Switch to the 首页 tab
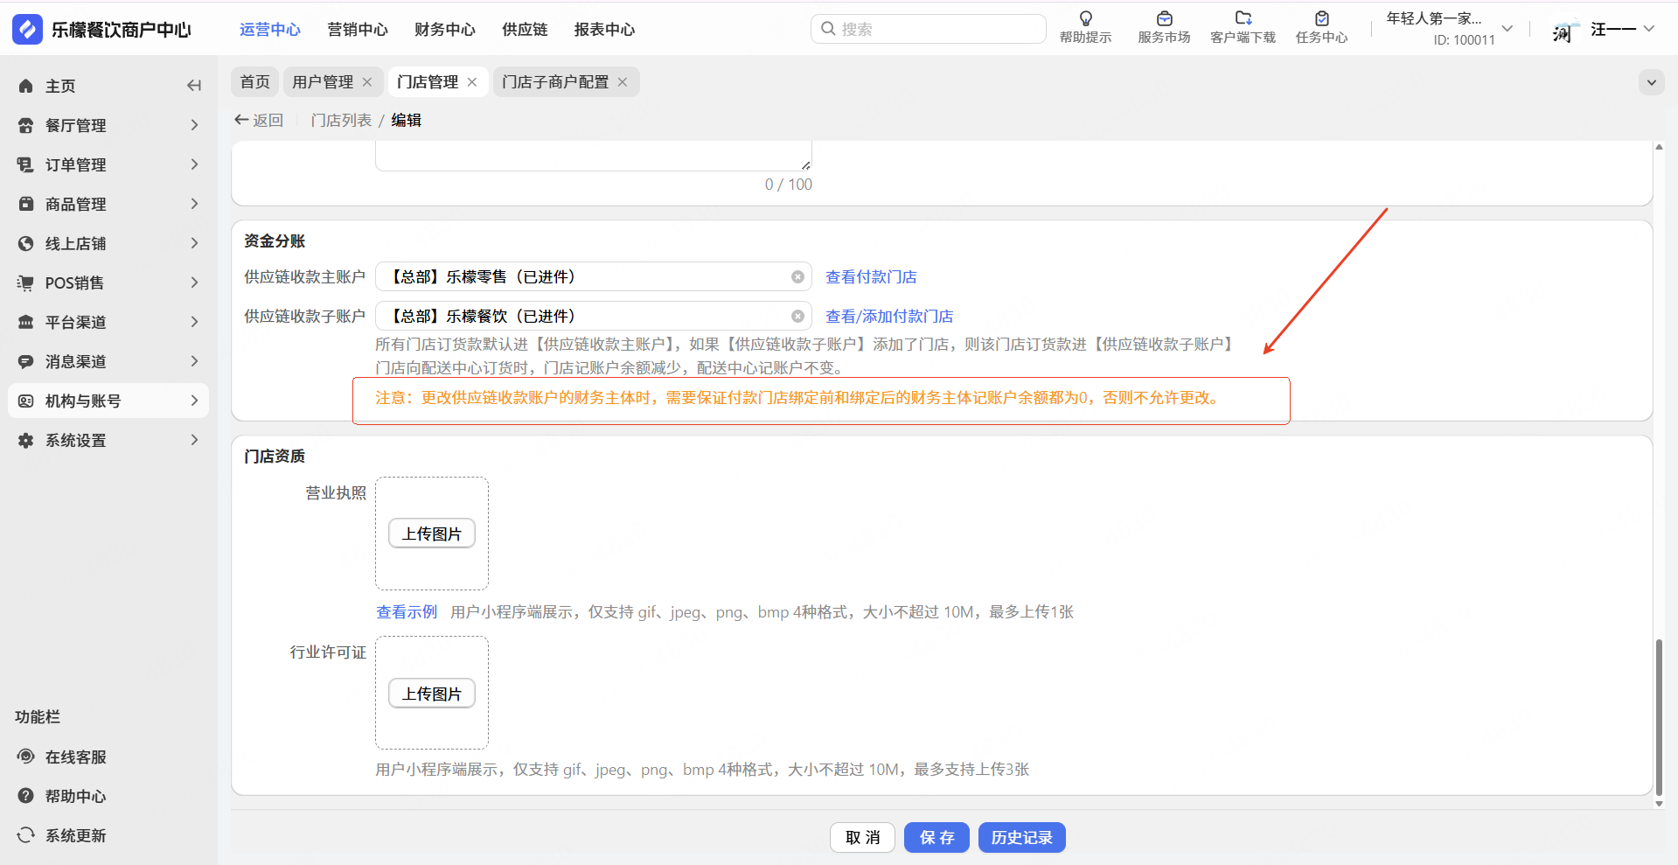 [x=254, y=82]
